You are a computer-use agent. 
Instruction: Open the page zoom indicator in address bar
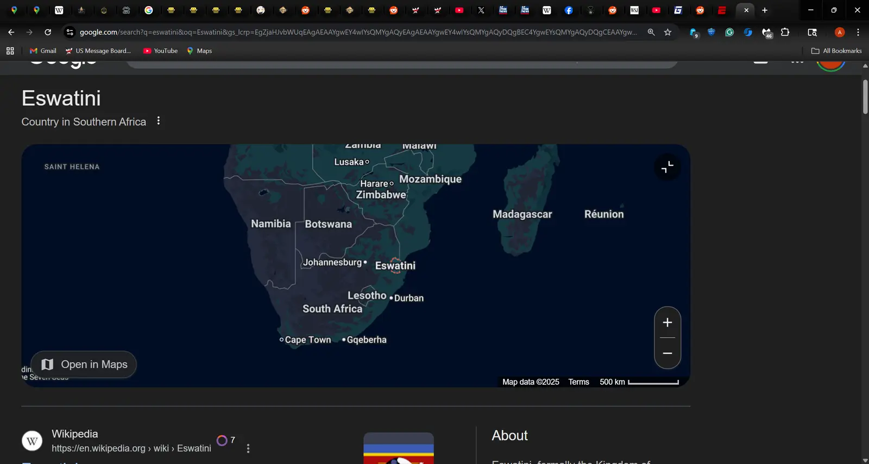click(x=651, y=33)
